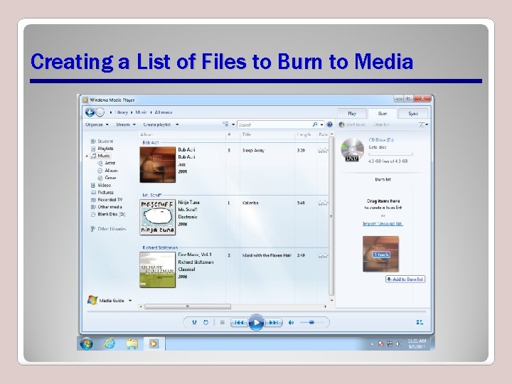The width and height of the screenshot is (512, 384).
Task: Open the Burn options icon at panel right
Action: pos(423,124)
